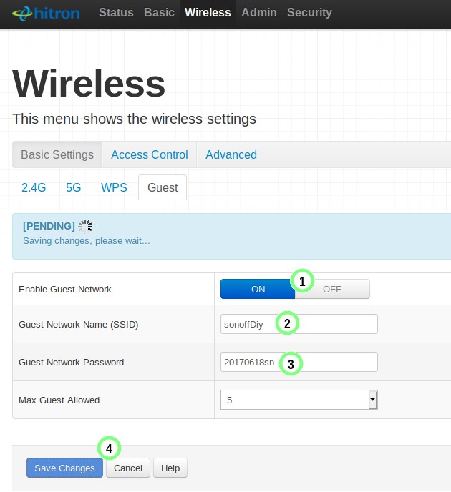Switch to the Advanced tab
The image size is (451, 492).
[231, 154]
